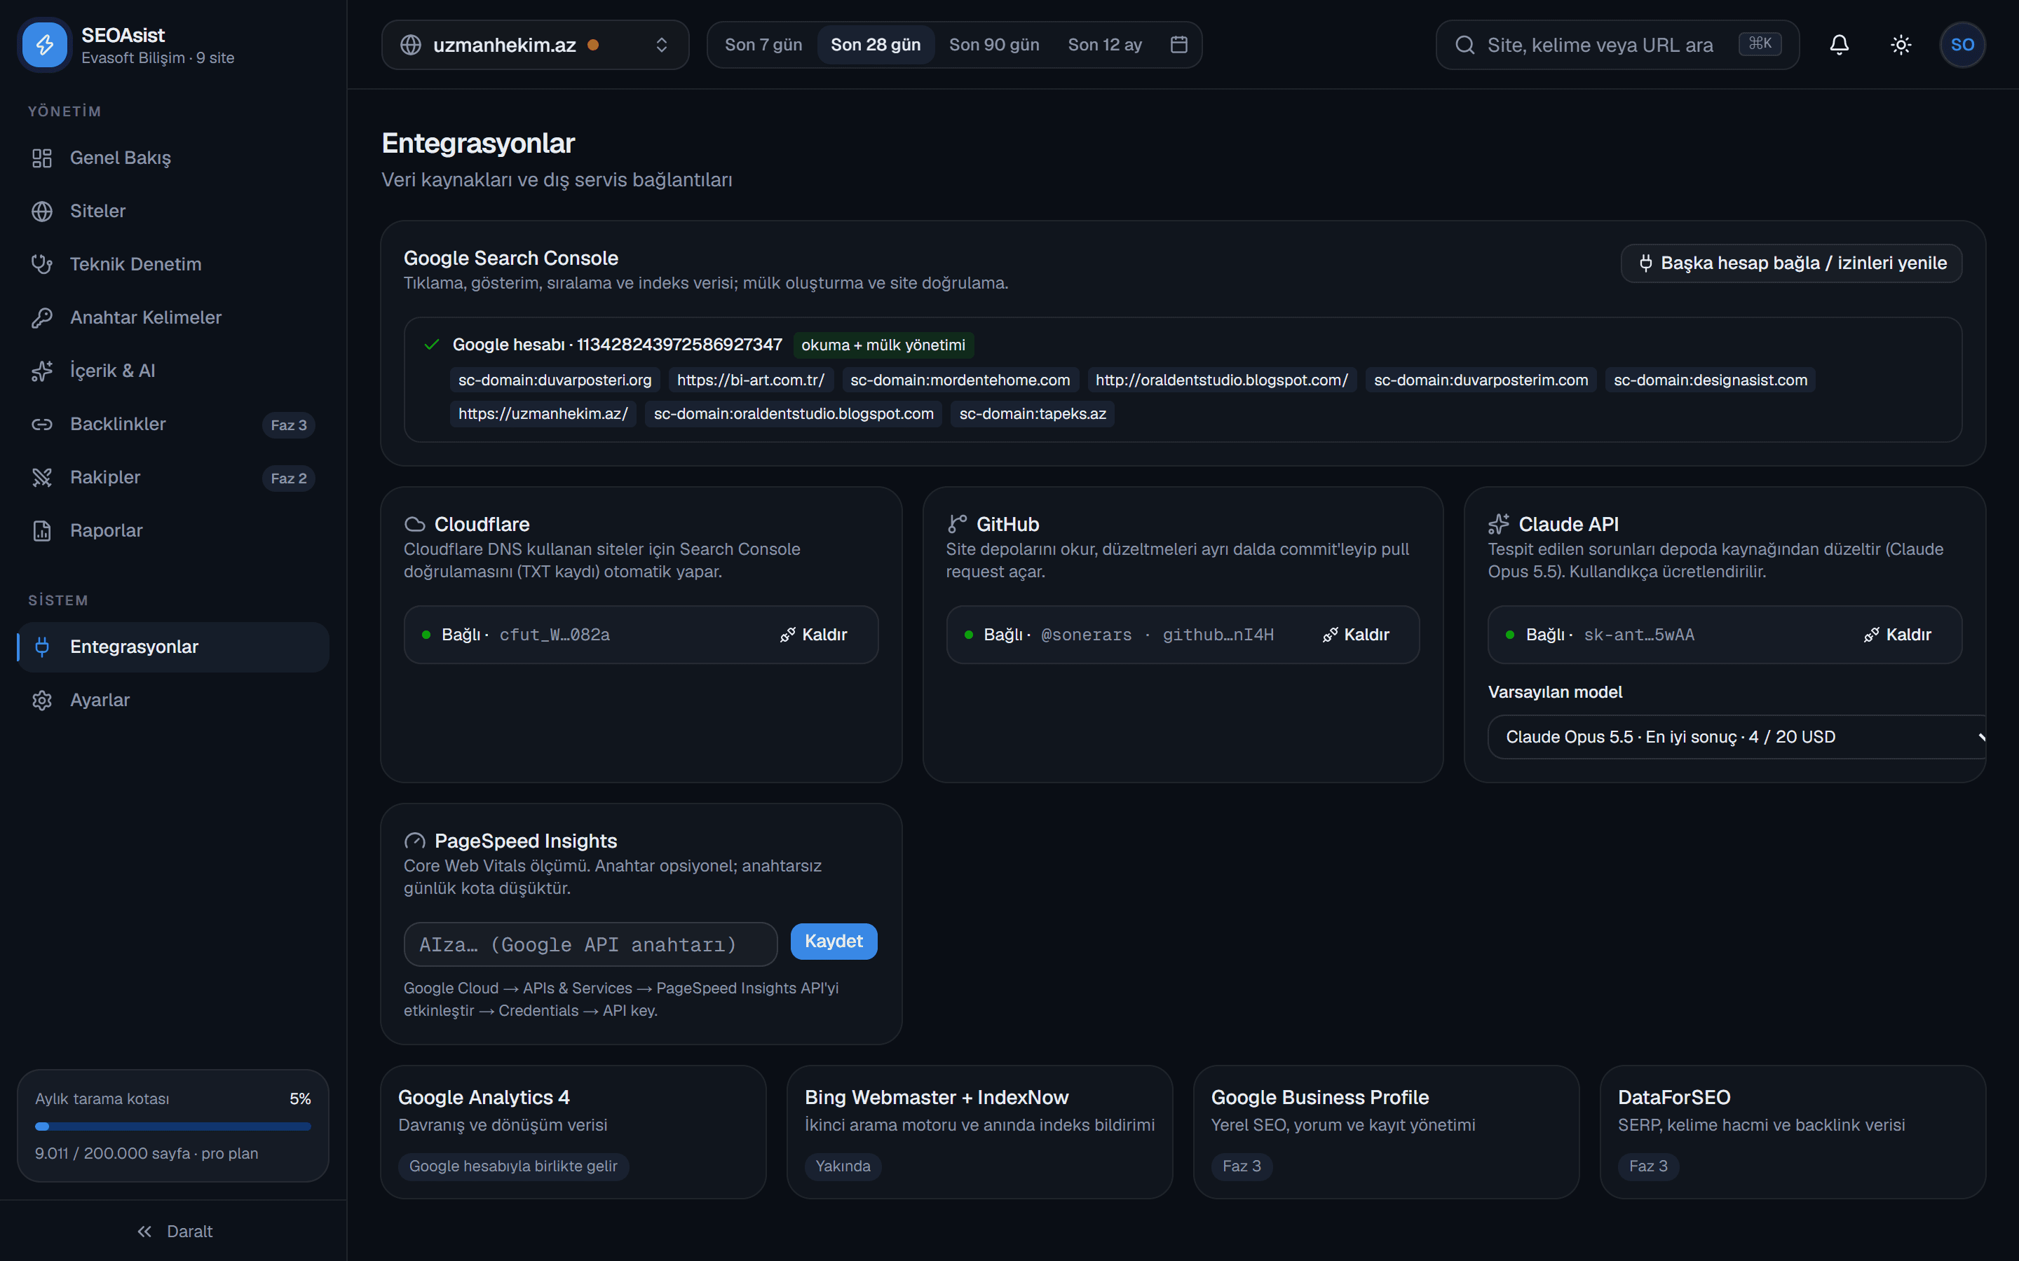Open the SO user avatar menu
The image size is (2019, 1261).
(1962, 45)
